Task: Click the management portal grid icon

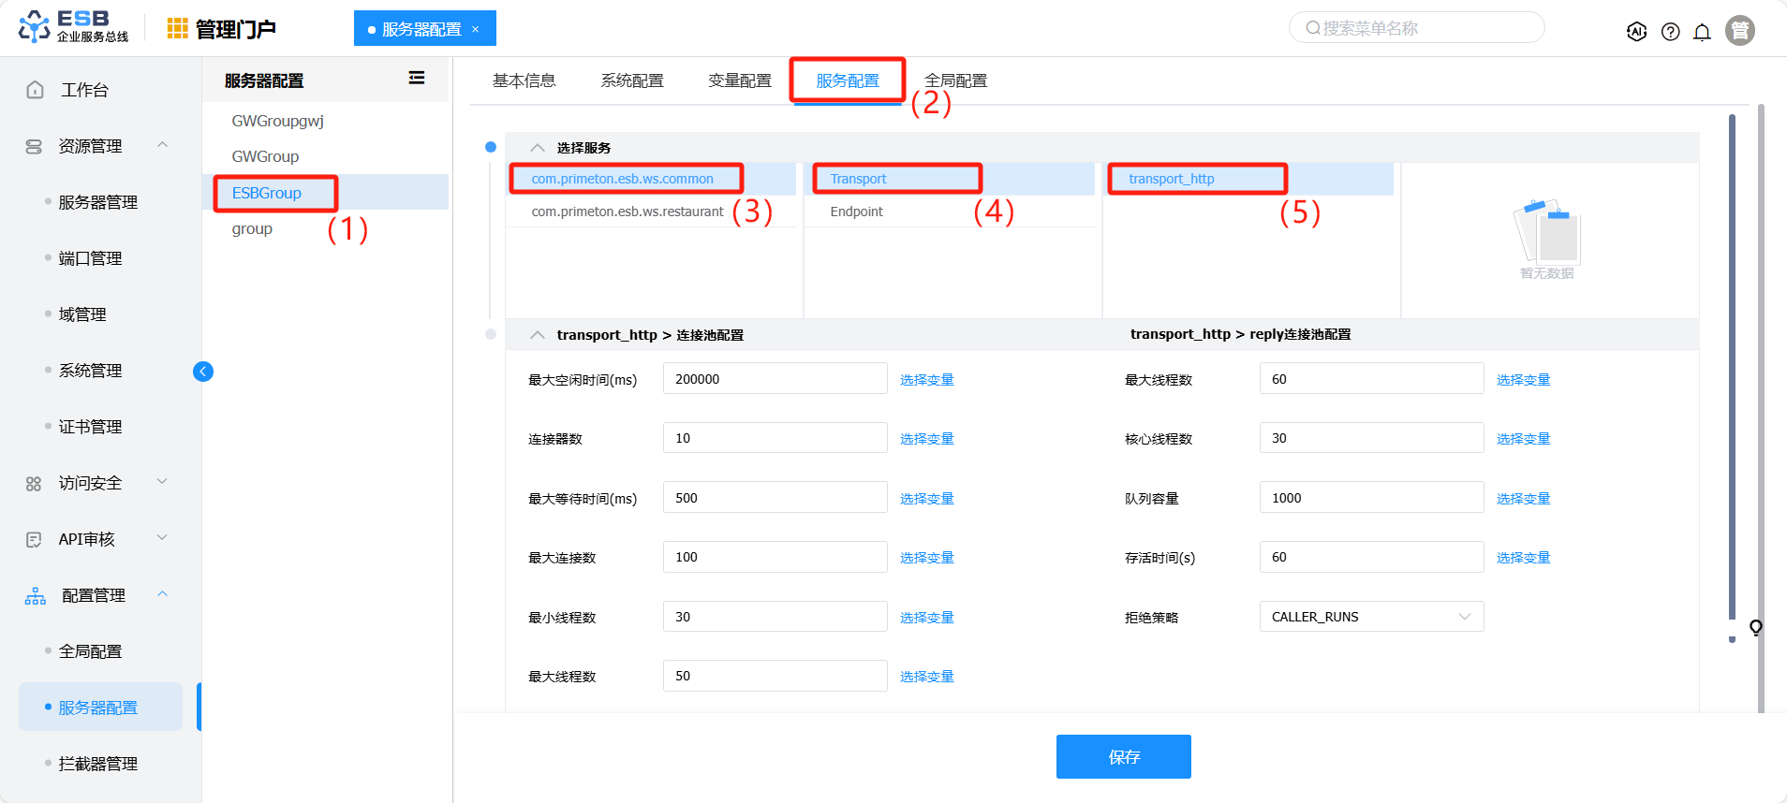Action: (177, 29)
